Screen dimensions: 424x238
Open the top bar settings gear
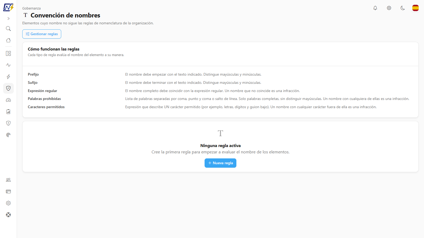(x=389, y=8)
